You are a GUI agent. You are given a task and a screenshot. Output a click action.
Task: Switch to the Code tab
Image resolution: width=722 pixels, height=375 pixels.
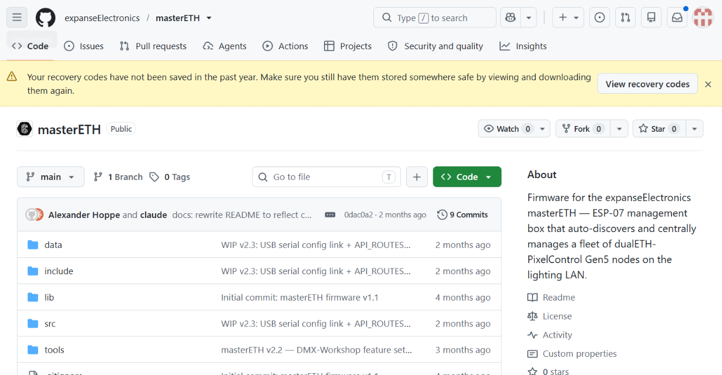(x=31, y=46)
